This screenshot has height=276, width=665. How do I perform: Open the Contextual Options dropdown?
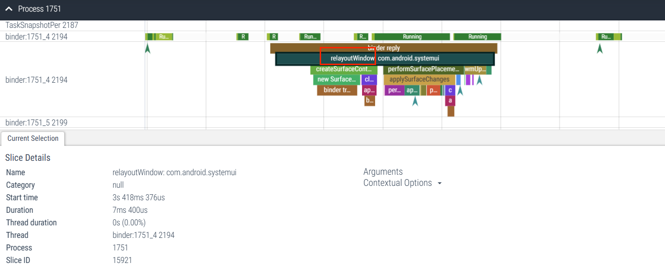pos(403,183)
